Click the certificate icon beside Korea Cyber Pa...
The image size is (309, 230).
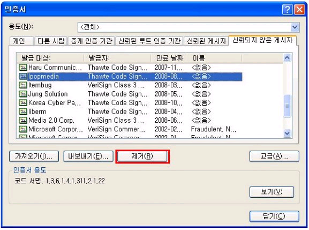point(23,103)
